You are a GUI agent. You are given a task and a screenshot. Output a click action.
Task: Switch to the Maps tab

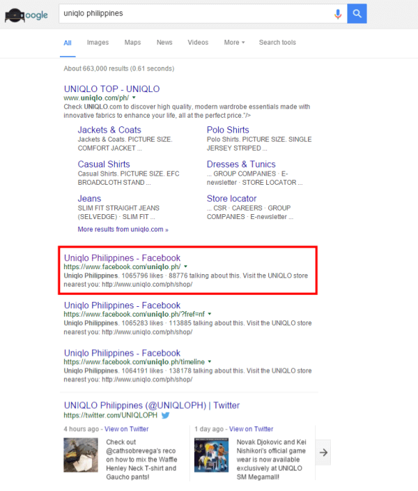point(132,43)
